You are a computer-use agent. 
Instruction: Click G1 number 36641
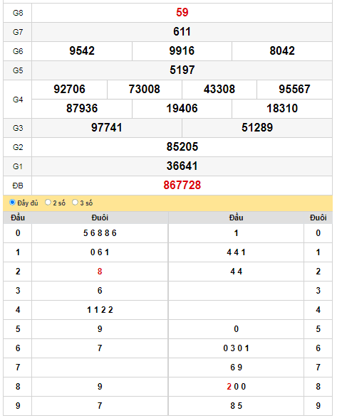(x=182, y=166)
